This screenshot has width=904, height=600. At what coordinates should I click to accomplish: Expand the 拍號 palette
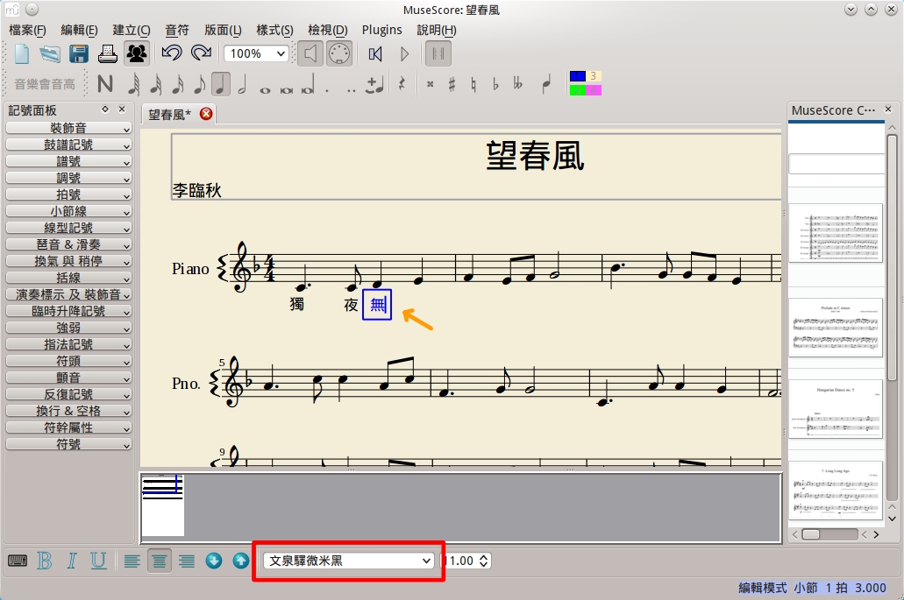pyautogui.click(x=68, y=194)
